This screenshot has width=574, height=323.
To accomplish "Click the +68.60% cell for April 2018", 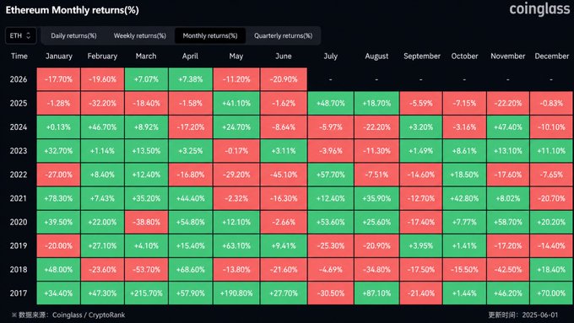I will [191, 269].
